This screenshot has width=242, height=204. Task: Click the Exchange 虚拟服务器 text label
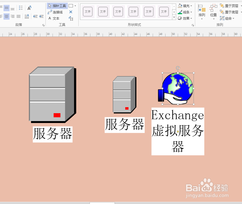[178, 131]
